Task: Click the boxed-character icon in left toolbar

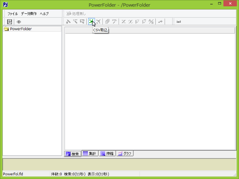Action: tap(10, 22)
